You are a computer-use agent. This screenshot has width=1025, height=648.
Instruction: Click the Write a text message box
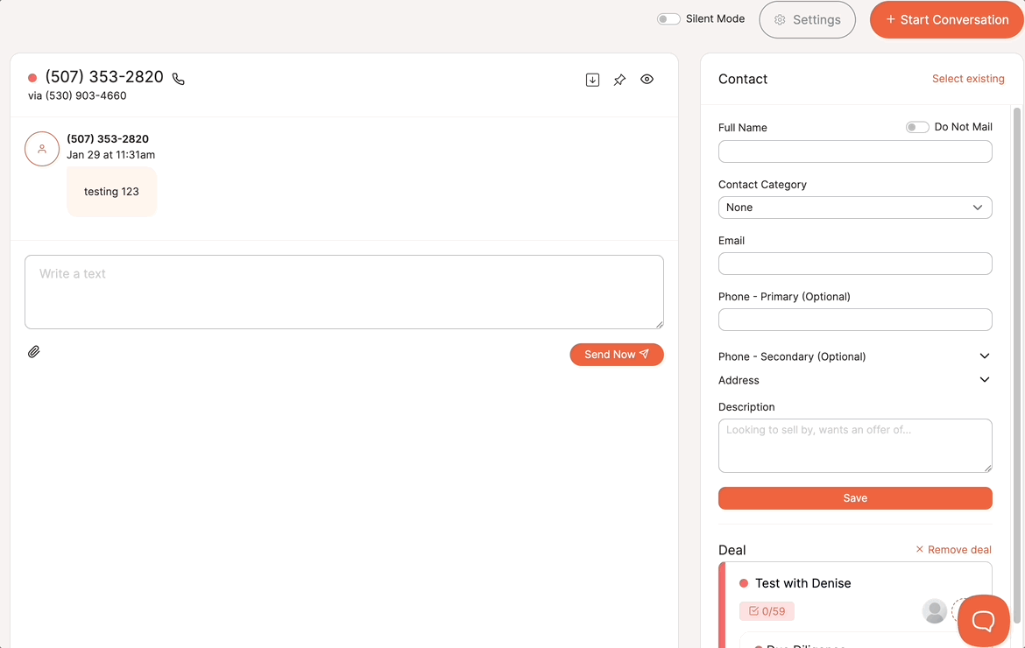point(343,292)
